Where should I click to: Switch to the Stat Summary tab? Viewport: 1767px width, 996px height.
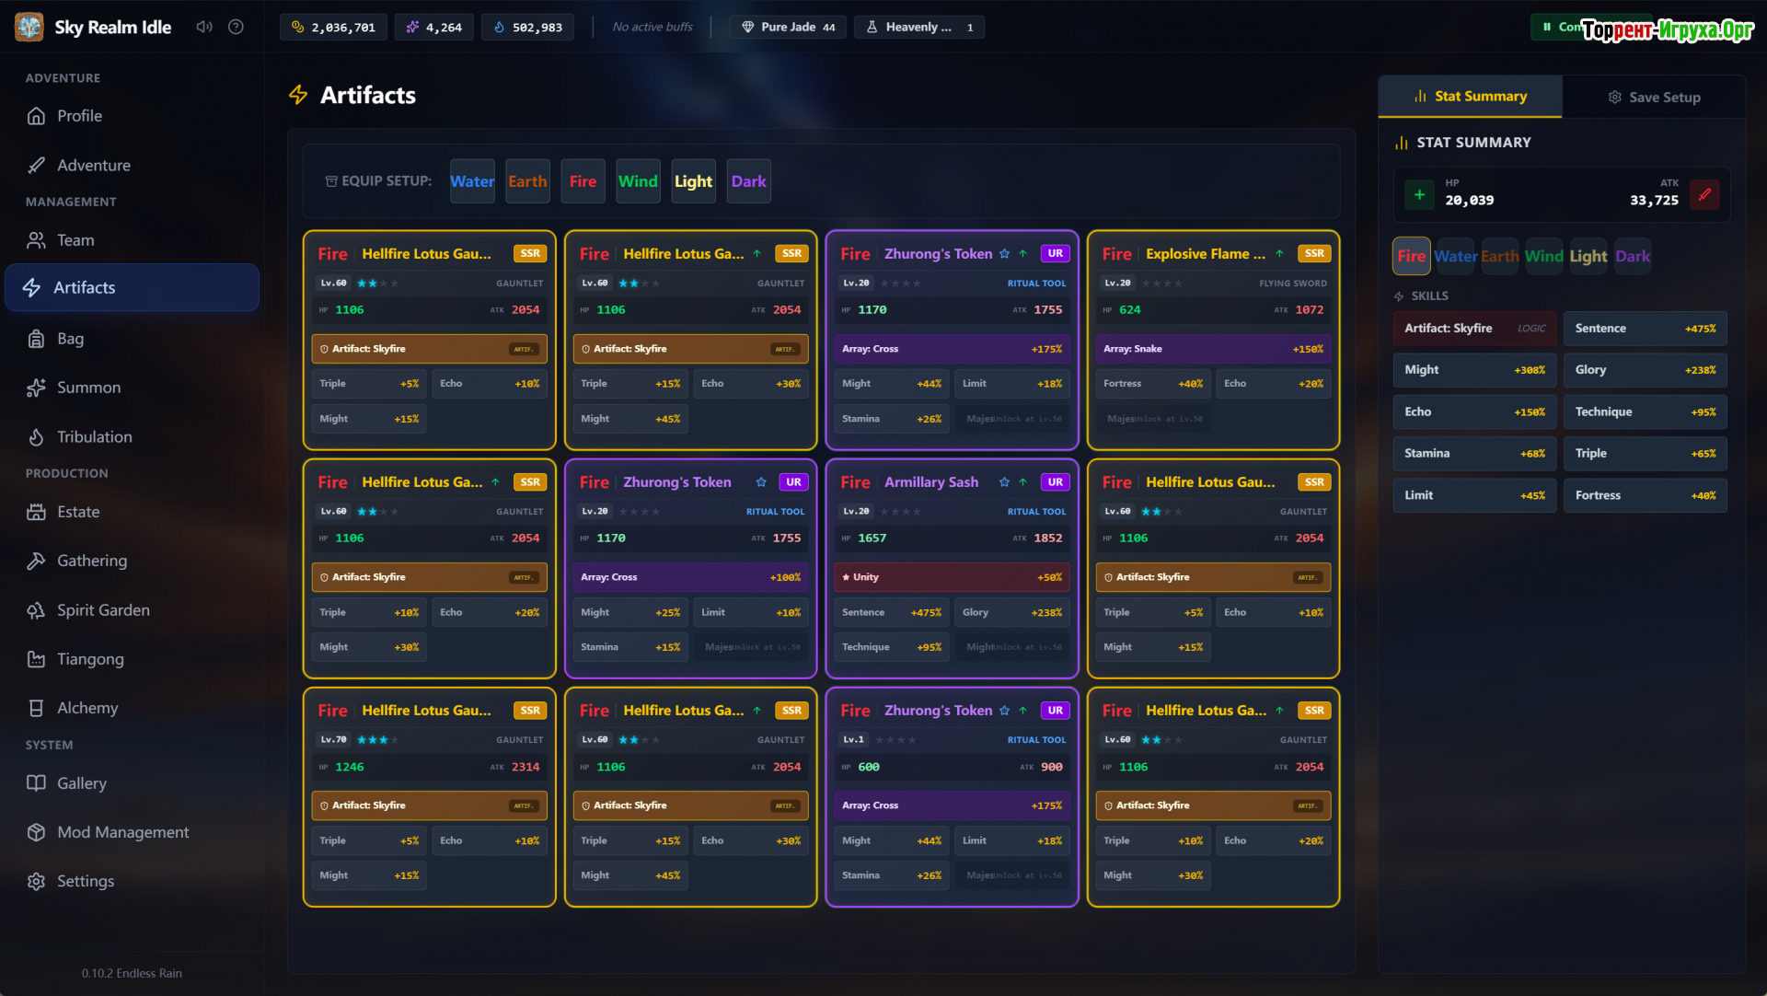1470,97
